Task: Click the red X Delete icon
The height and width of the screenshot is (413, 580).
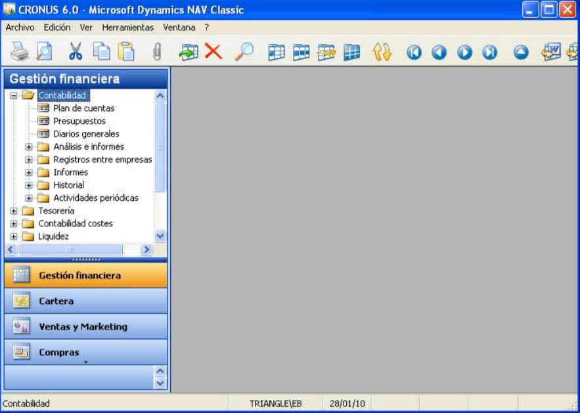Action: [213, 52]
